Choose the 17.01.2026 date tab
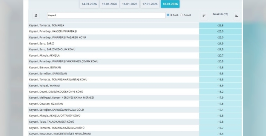 [150, 4]
